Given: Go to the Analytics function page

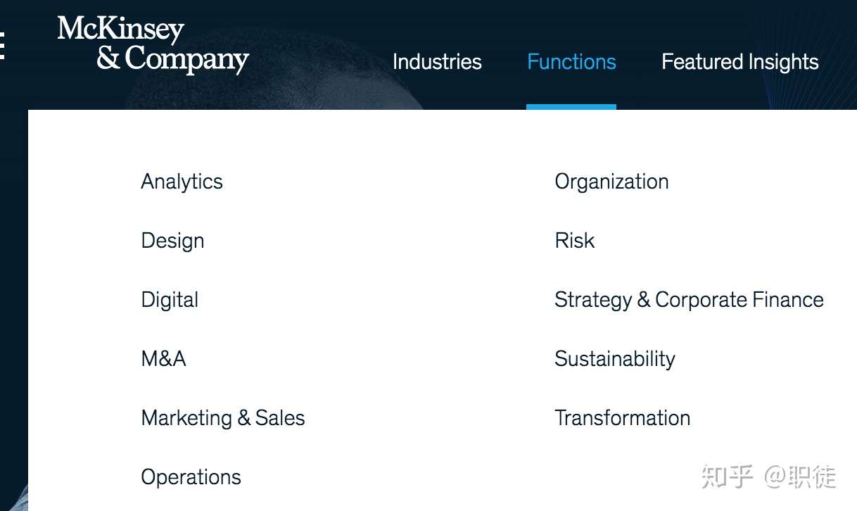Looking at the screenshot, I should pos(182,182).
